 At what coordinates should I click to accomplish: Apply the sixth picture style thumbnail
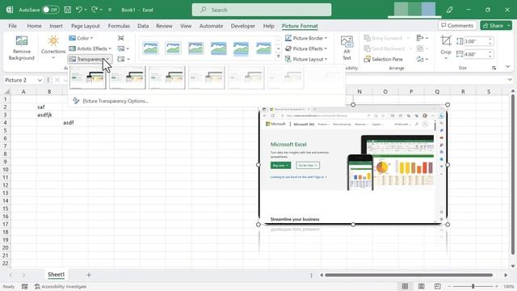click(263, 48)
